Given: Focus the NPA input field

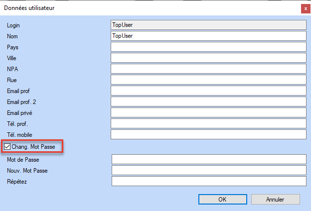Looking at the screenshot, I should tap(208, 69).
